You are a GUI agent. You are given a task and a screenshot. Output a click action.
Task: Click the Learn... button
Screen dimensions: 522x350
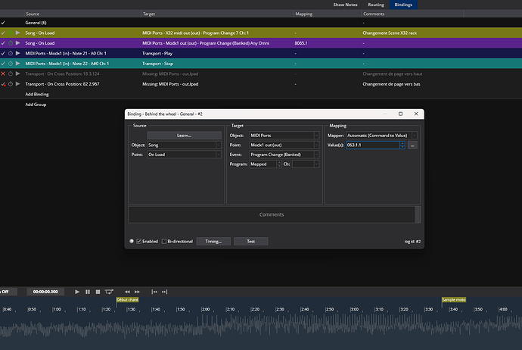point(184,135)
